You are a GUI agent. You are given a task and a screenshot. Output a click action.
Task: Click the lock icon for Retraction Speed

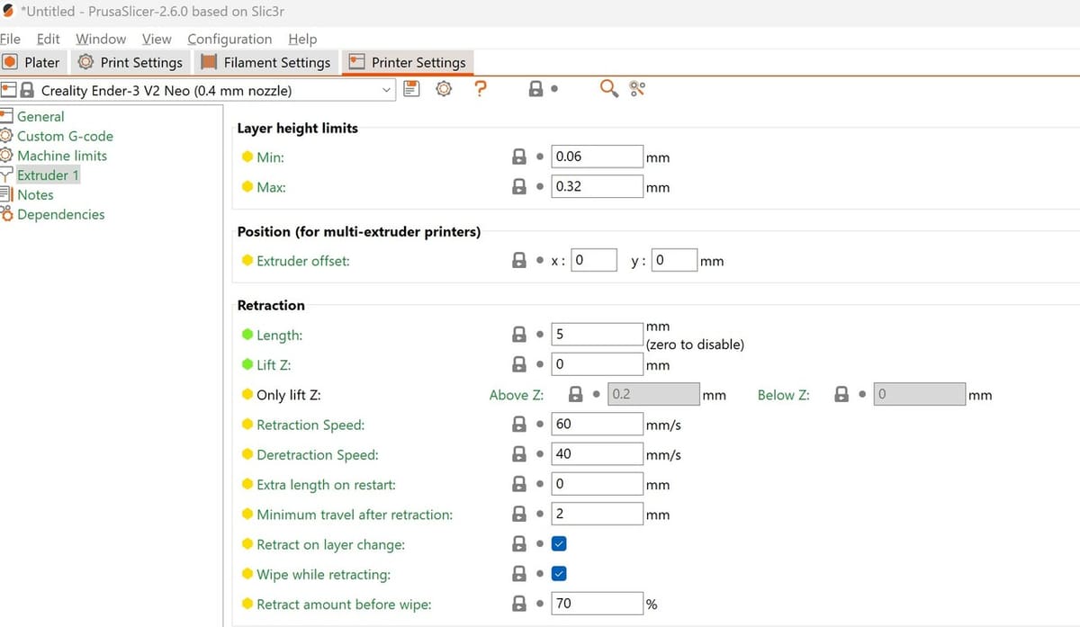tap(519, 424)
